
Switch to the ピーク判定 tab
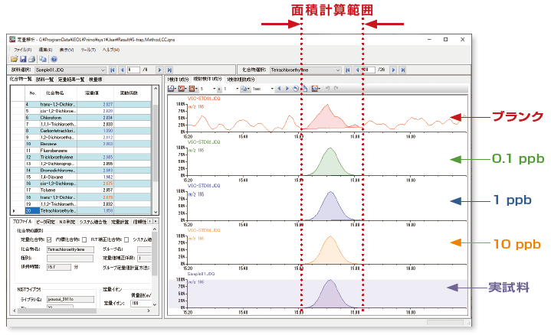click(47, 222)
